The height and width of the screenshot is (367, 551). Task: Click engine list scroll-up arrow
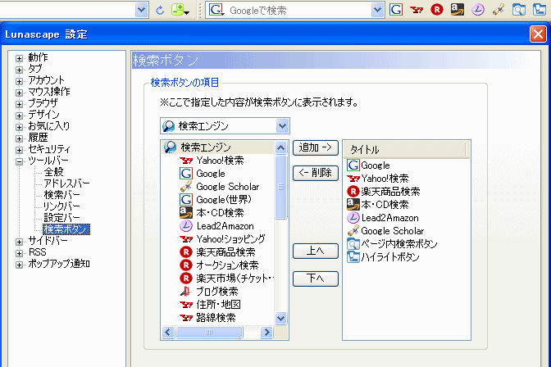pos(280,147)
